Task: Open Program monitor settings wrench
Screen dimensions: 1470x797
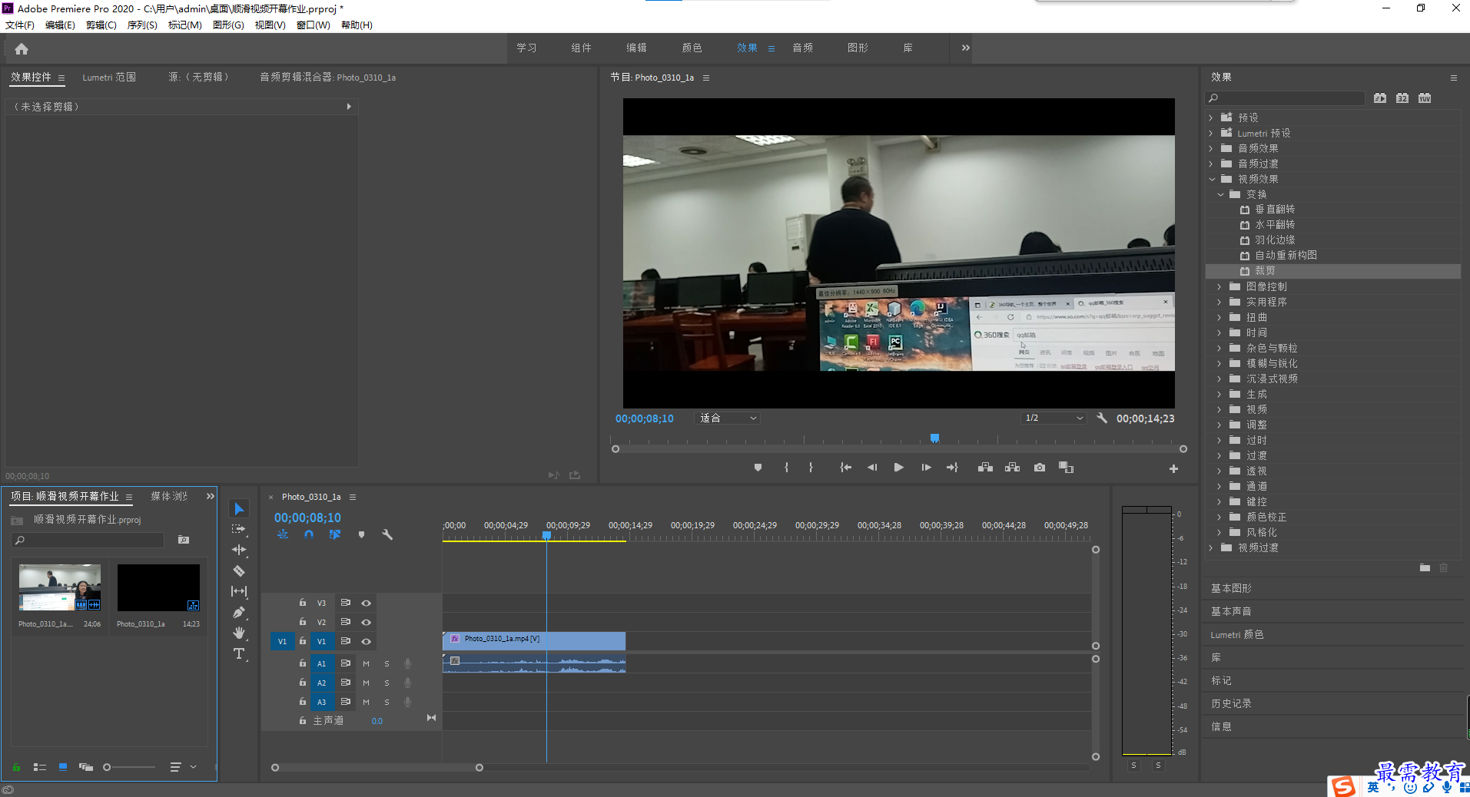Action: 1102,418
